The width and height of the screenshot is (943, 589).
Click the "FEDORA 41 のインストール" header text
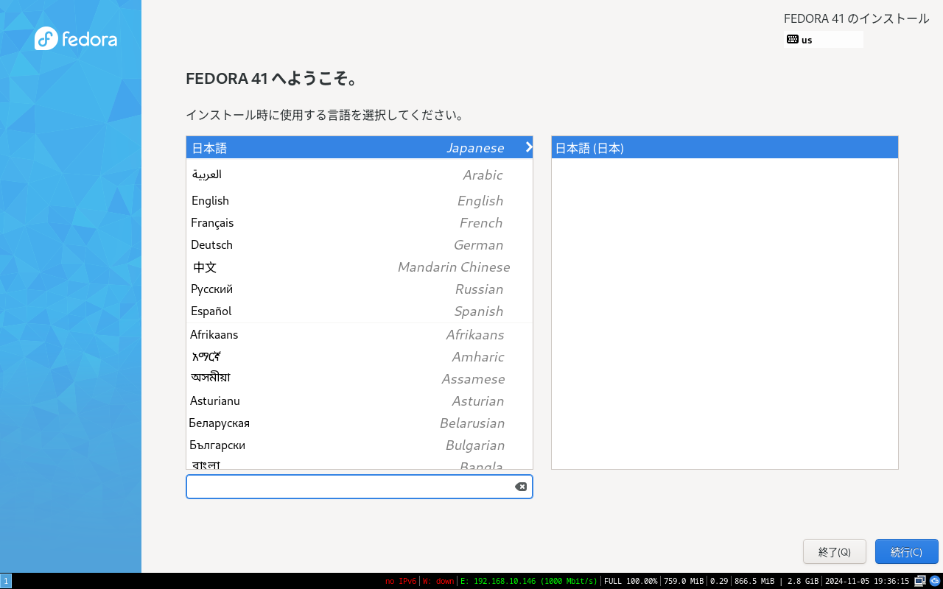click(x=857, y=18)
